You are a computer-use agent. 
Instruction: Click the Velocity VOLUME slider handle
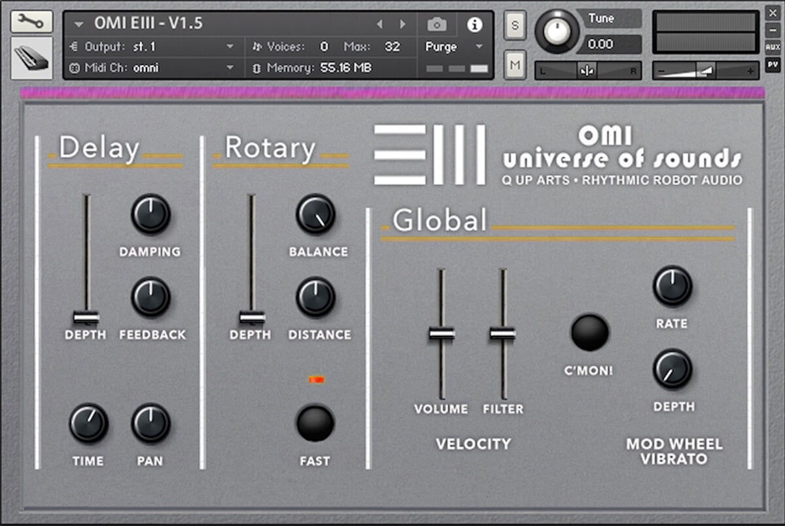[x=442, y=333]
